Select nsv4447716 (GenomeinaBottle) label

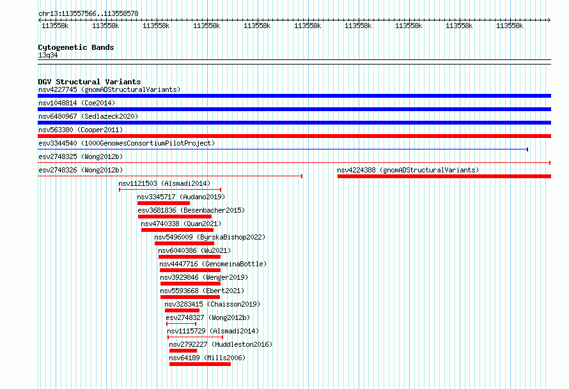[213, 264]
